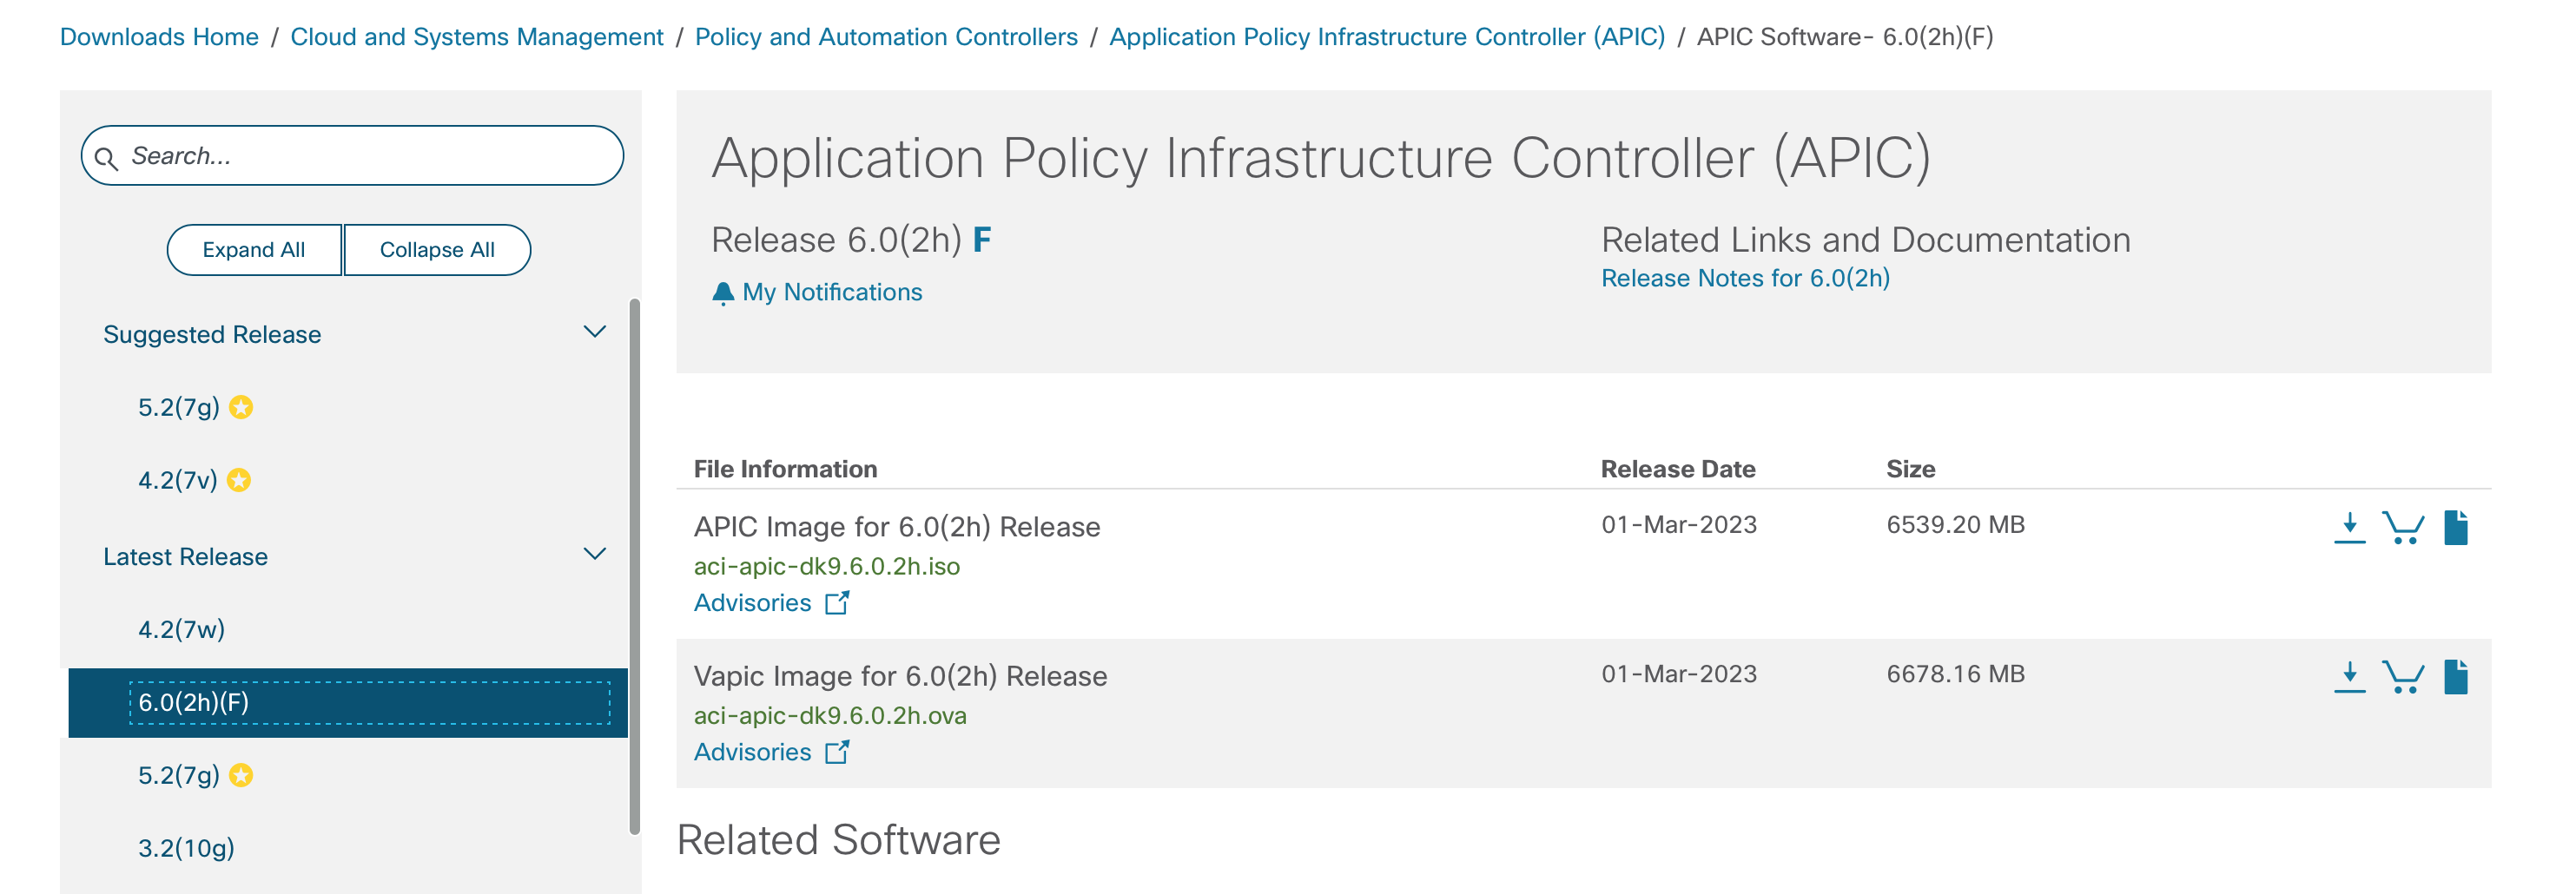Open external link icon under APIC Image Advisories
The image size is (2576, 894).
click(837, 602)
